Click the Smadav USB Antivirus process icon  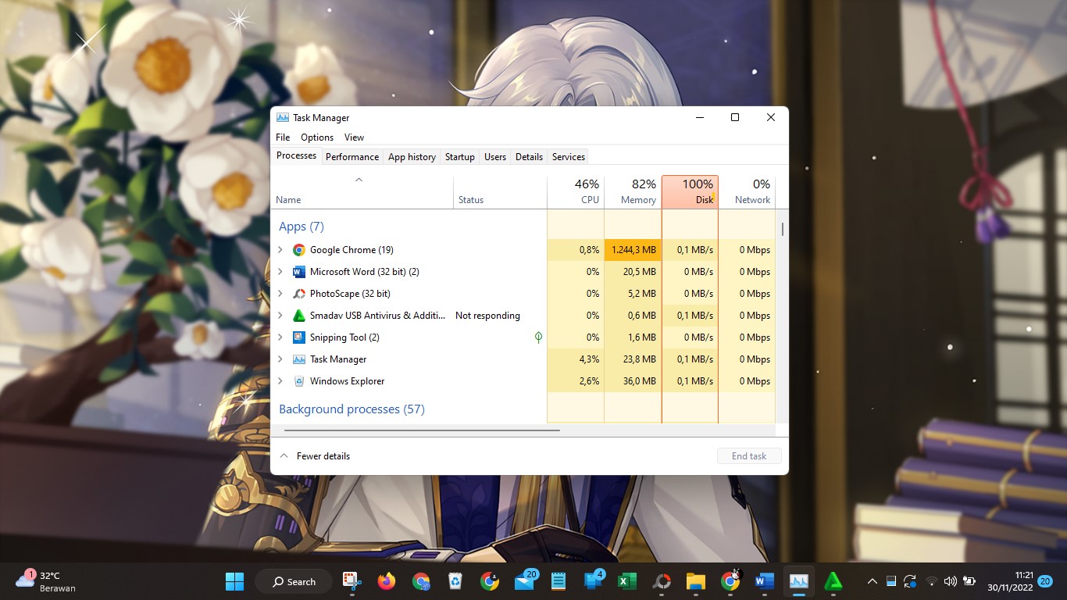pos(298,316)
